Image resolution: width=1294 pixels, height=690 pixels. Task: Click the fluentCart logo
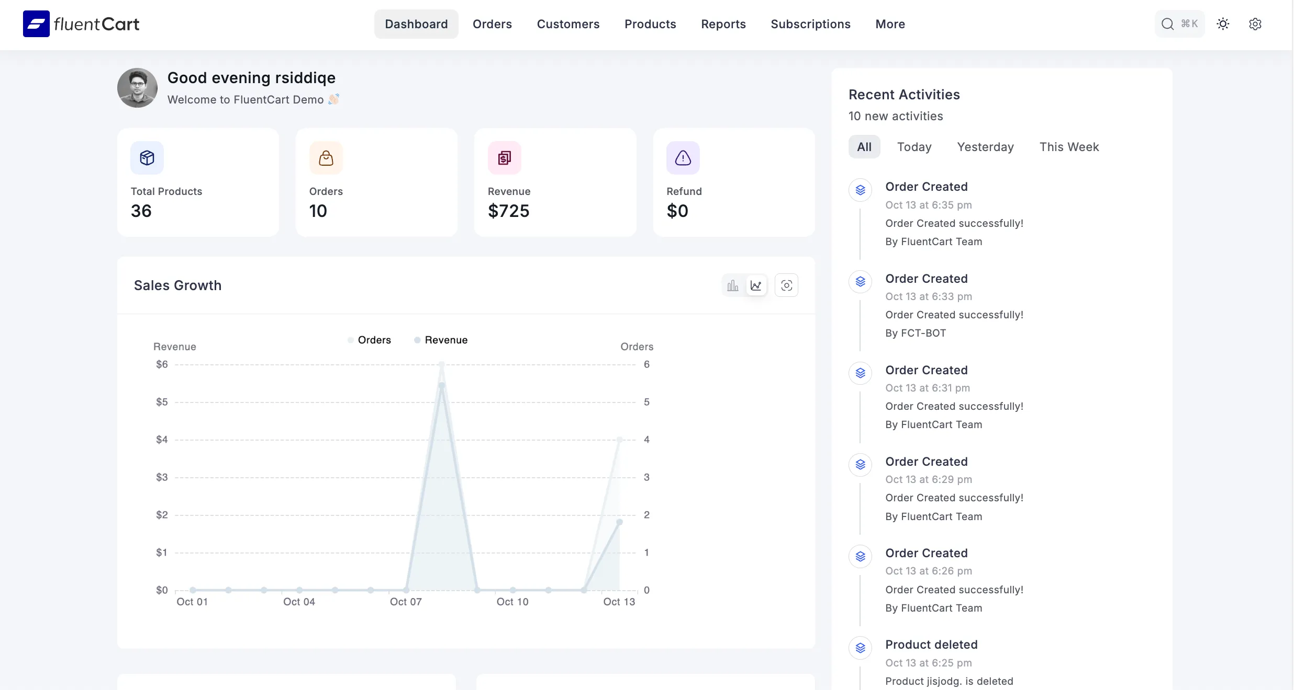pos(81,24)
